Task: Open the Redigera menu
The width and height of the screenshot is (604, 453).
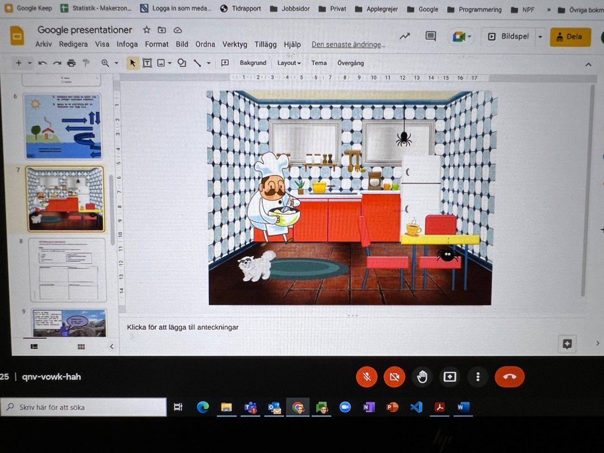Action: [73, 44]
